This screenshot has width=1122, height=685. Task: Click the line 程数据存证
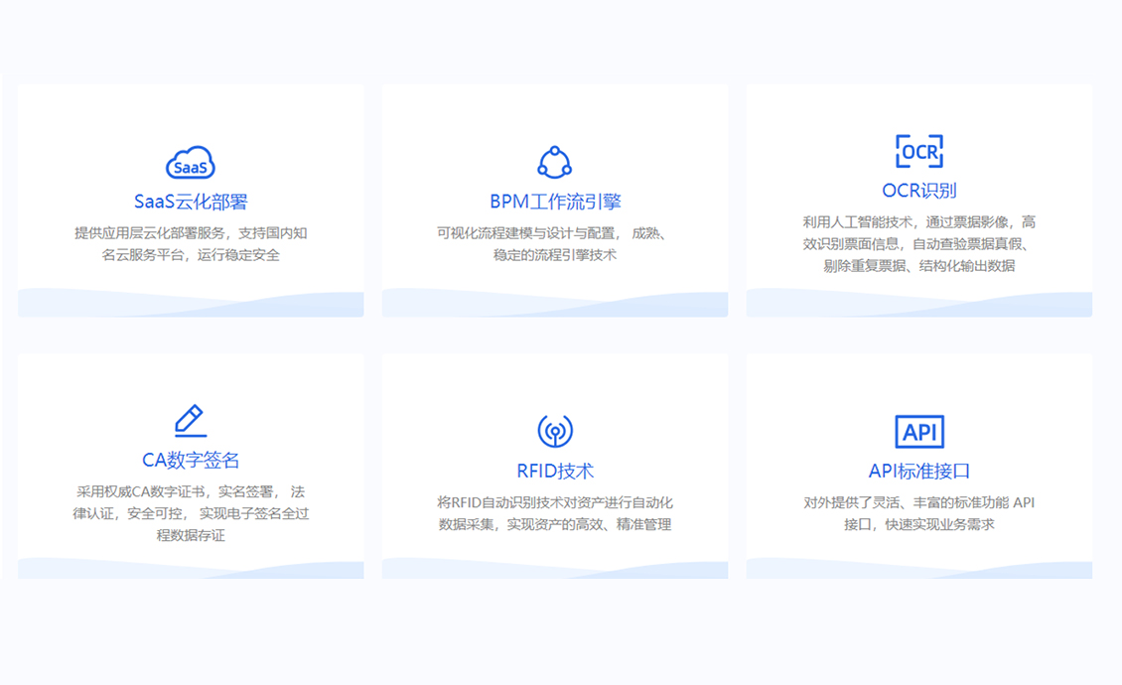pos(191,535)
